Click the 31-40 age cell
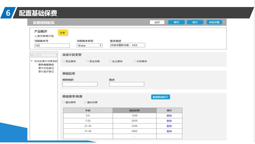This screenshot has width=255, height=144. point(88,131)
